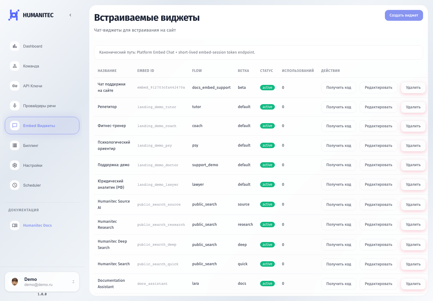Click embed ID embed_912703cfa442470a

tap(161, 88)
